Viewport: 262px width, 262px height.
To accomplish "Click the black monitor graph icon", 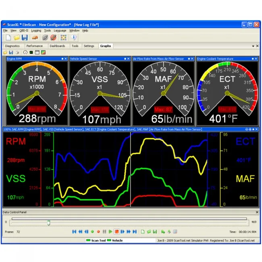I will [x=31, y=52].
